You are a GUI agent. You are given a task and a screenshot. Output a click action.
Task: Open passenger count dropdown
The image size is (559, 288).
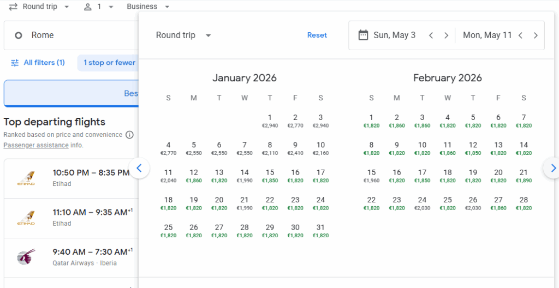pyautogui.click(x=99, y=7)
